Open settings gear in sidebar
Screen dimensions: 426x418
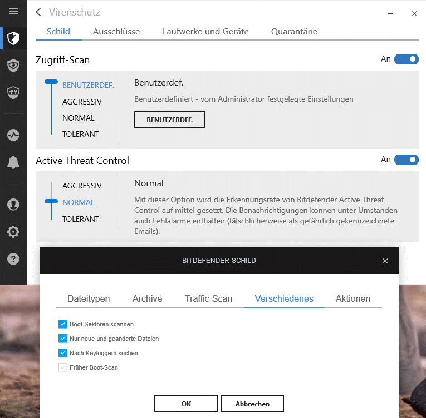(13, 232)
